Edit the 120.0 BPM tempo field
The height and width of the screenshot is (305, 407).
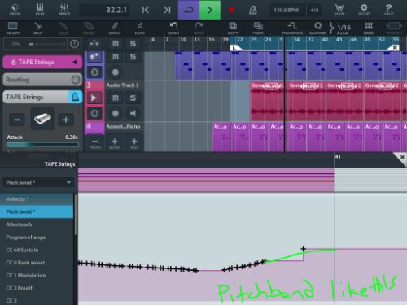[x=287, y=11]
